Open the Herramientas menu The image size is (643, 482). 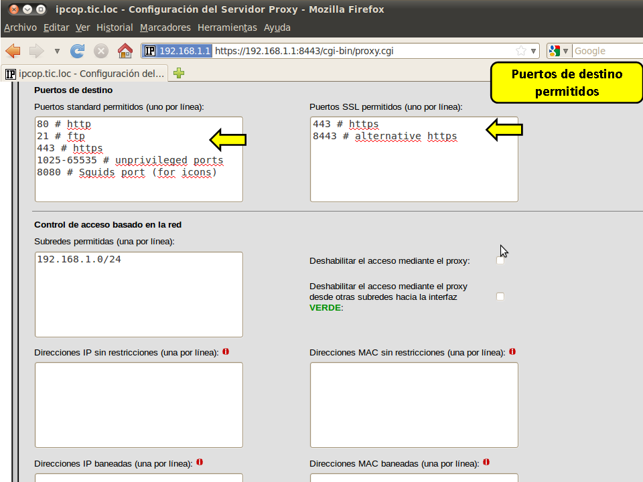point(227,27)
